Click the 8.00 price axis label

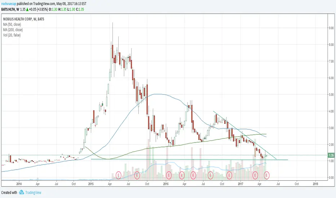331,45
